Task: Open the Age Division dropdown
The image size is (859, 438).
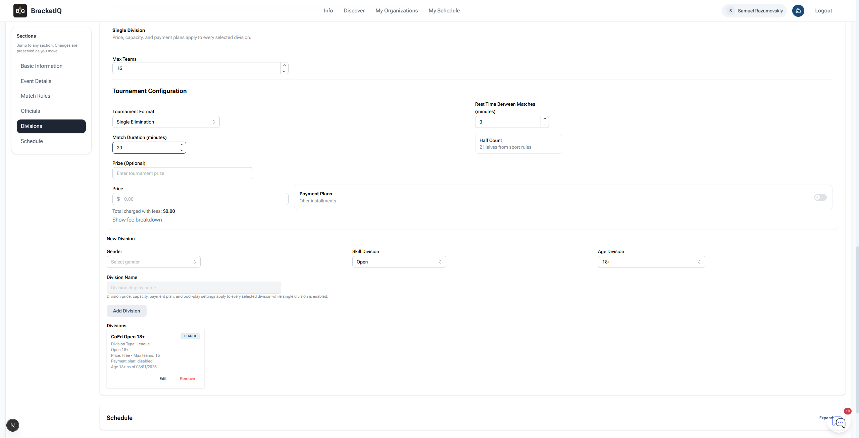Action: point(651,262)
